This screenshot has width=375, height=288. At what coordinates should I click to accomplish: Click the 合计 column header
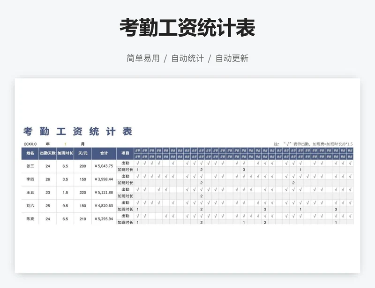(x=104, y=153)
